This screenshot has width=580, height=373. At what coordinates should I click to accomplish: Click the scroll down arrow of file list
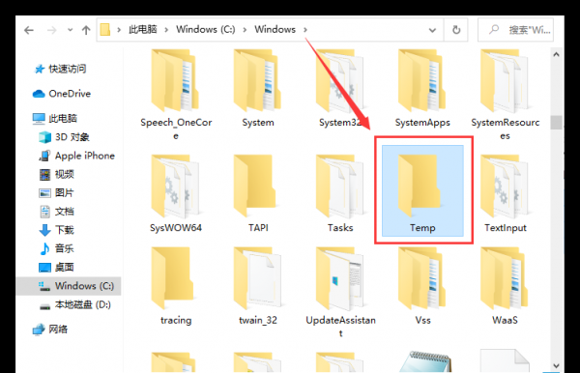tap(557, 365)
